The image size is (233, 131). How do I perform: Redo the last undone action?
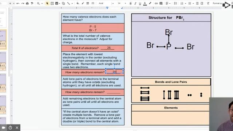pyautogui.click(x=23, y=3)
